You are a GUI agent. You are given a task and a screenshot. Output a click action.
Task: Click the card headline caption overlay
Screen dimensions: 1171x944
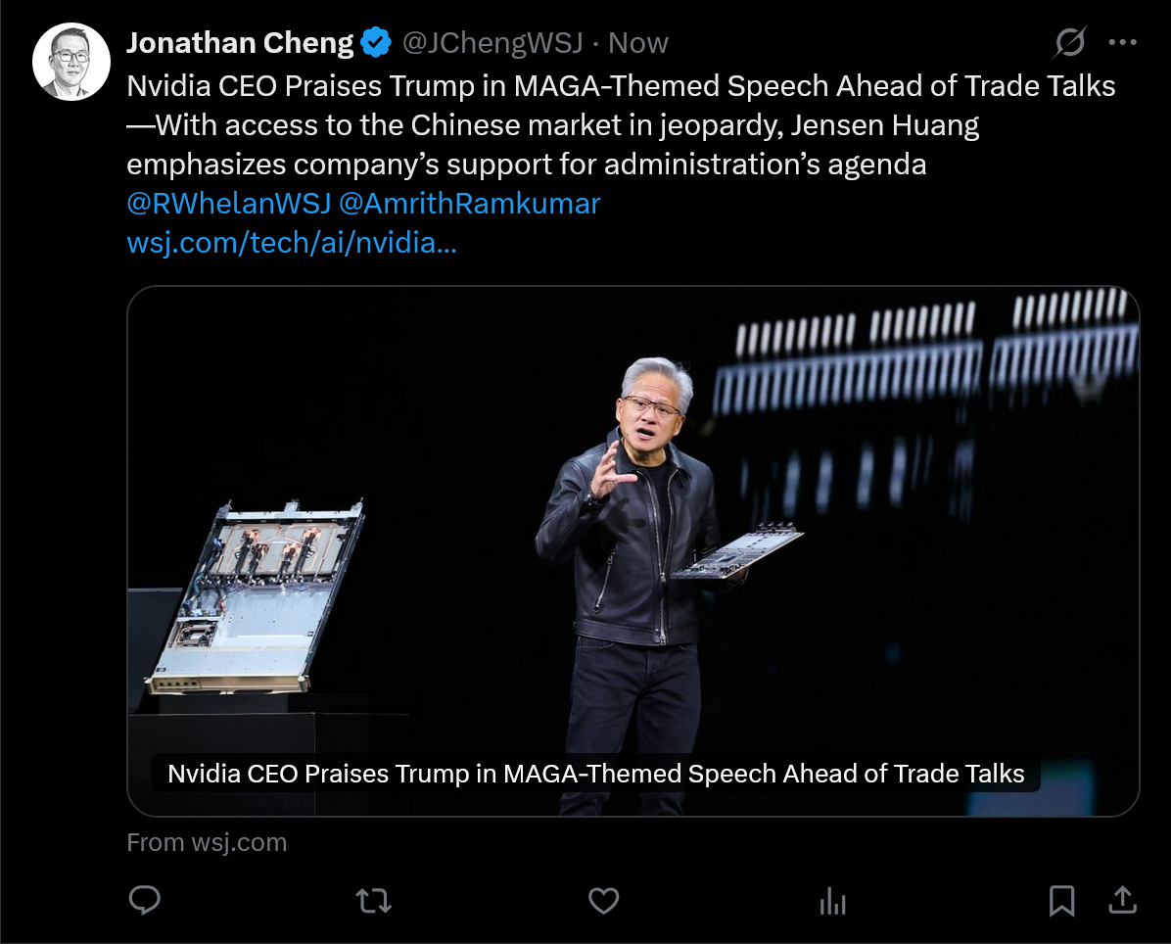(x=596, y=774)
